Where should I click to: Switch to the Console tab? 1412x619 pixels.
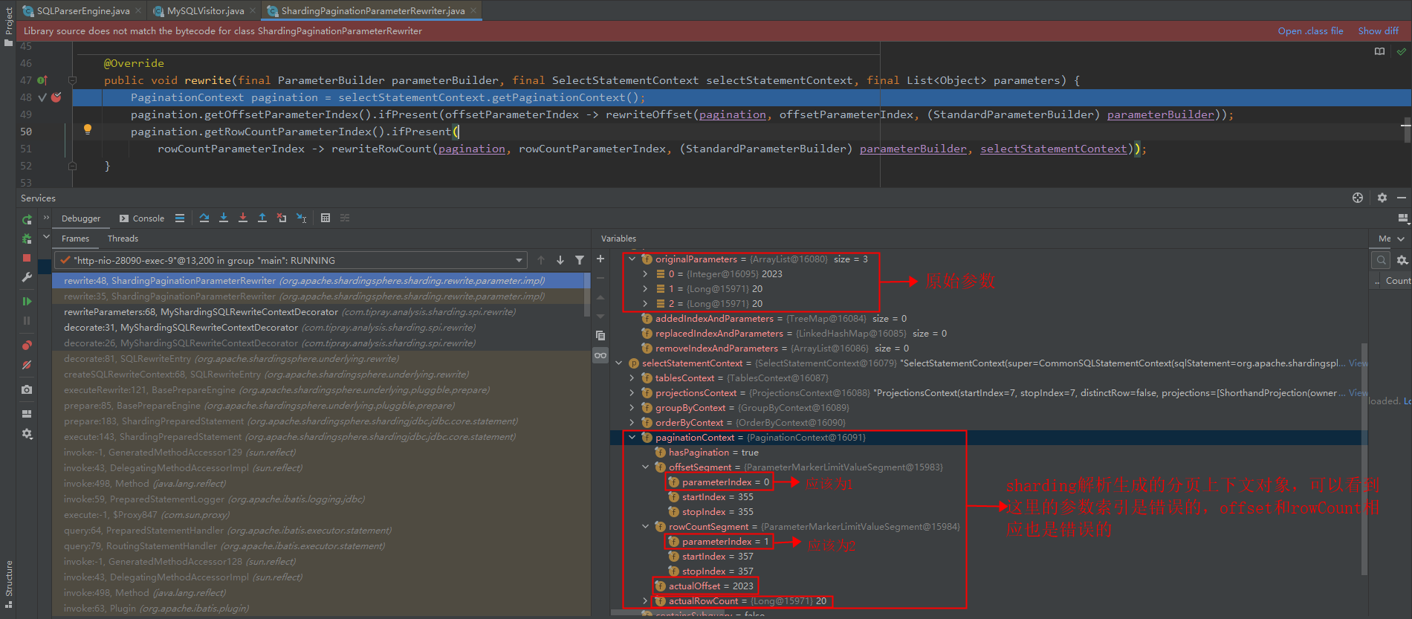click(x=142, y=218)
